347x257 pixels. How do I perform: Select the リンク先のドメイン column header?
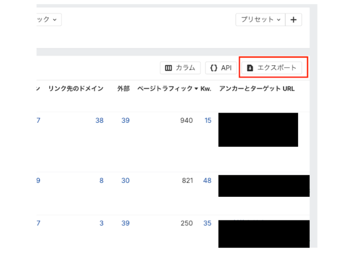(76, 89)
